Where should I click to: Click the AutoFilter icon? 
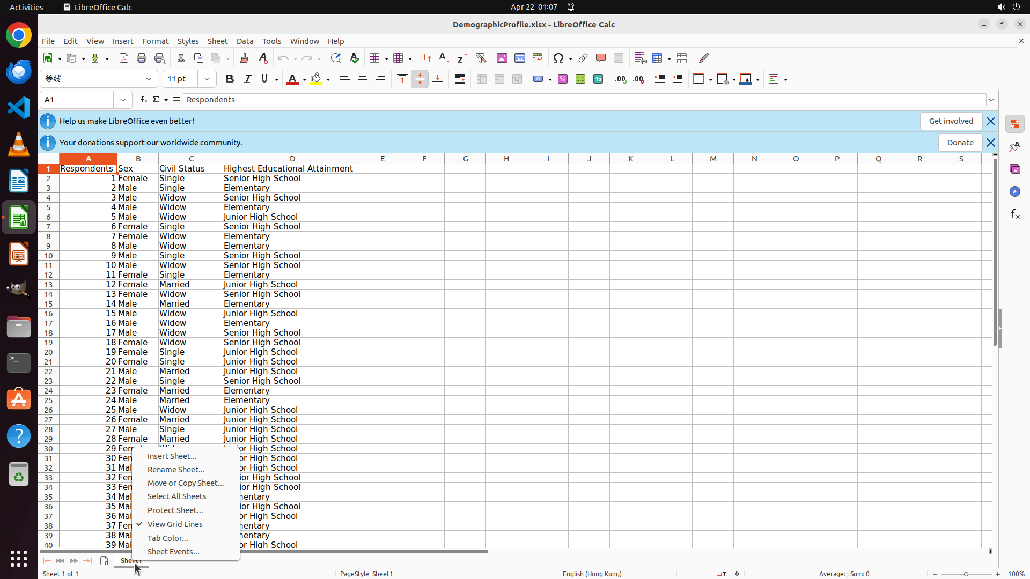pyautogui.click(x=481, y=58)
